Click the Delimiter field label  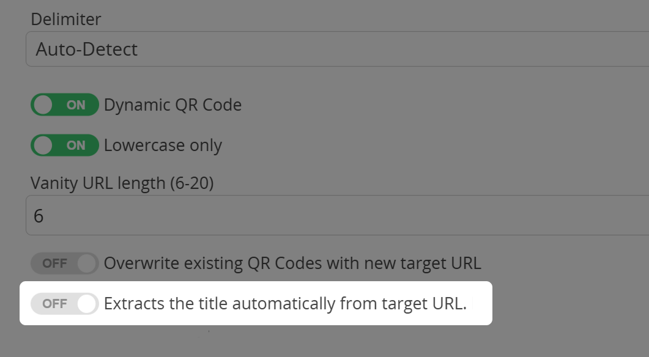66,19
